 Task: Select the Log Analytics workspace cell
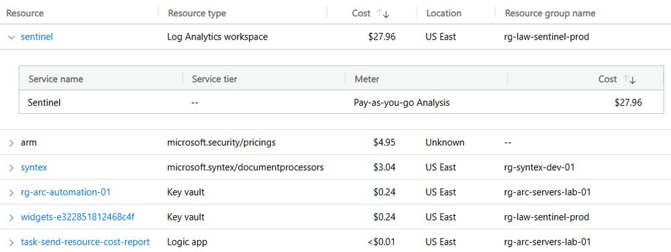point(217,37)
